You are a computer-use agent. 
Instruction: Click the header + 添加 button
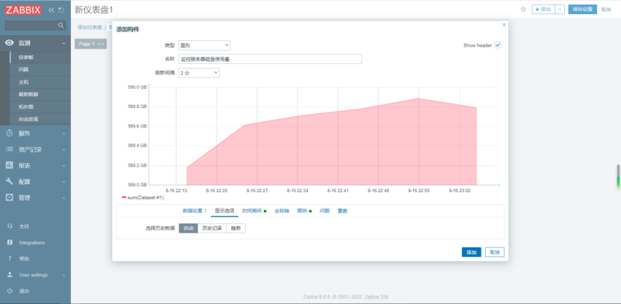pos(543,10)
